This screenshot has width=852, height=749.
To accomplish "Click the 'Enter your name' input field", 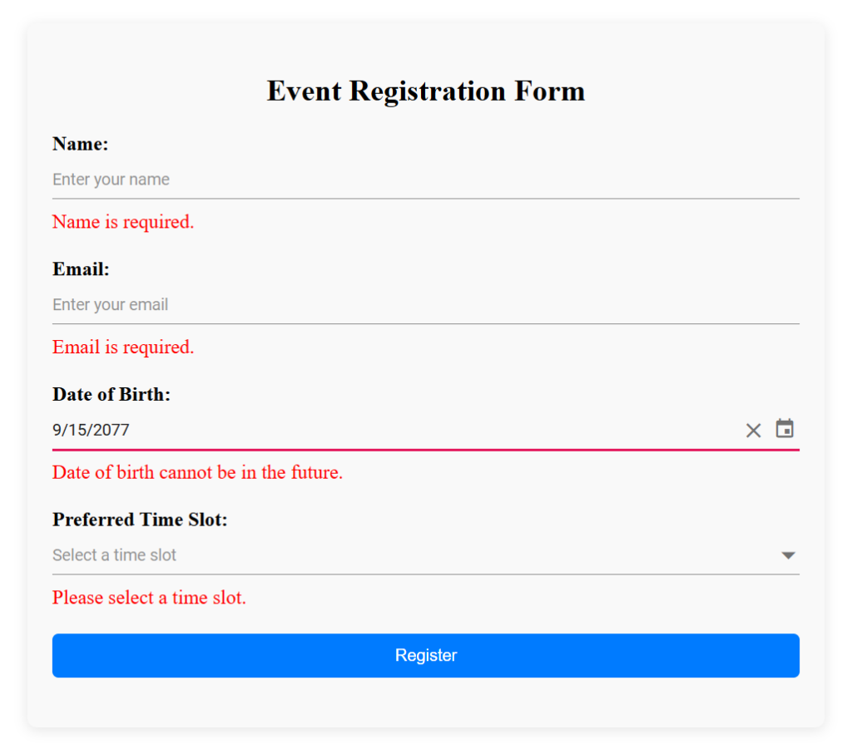I will click(333, 179).
